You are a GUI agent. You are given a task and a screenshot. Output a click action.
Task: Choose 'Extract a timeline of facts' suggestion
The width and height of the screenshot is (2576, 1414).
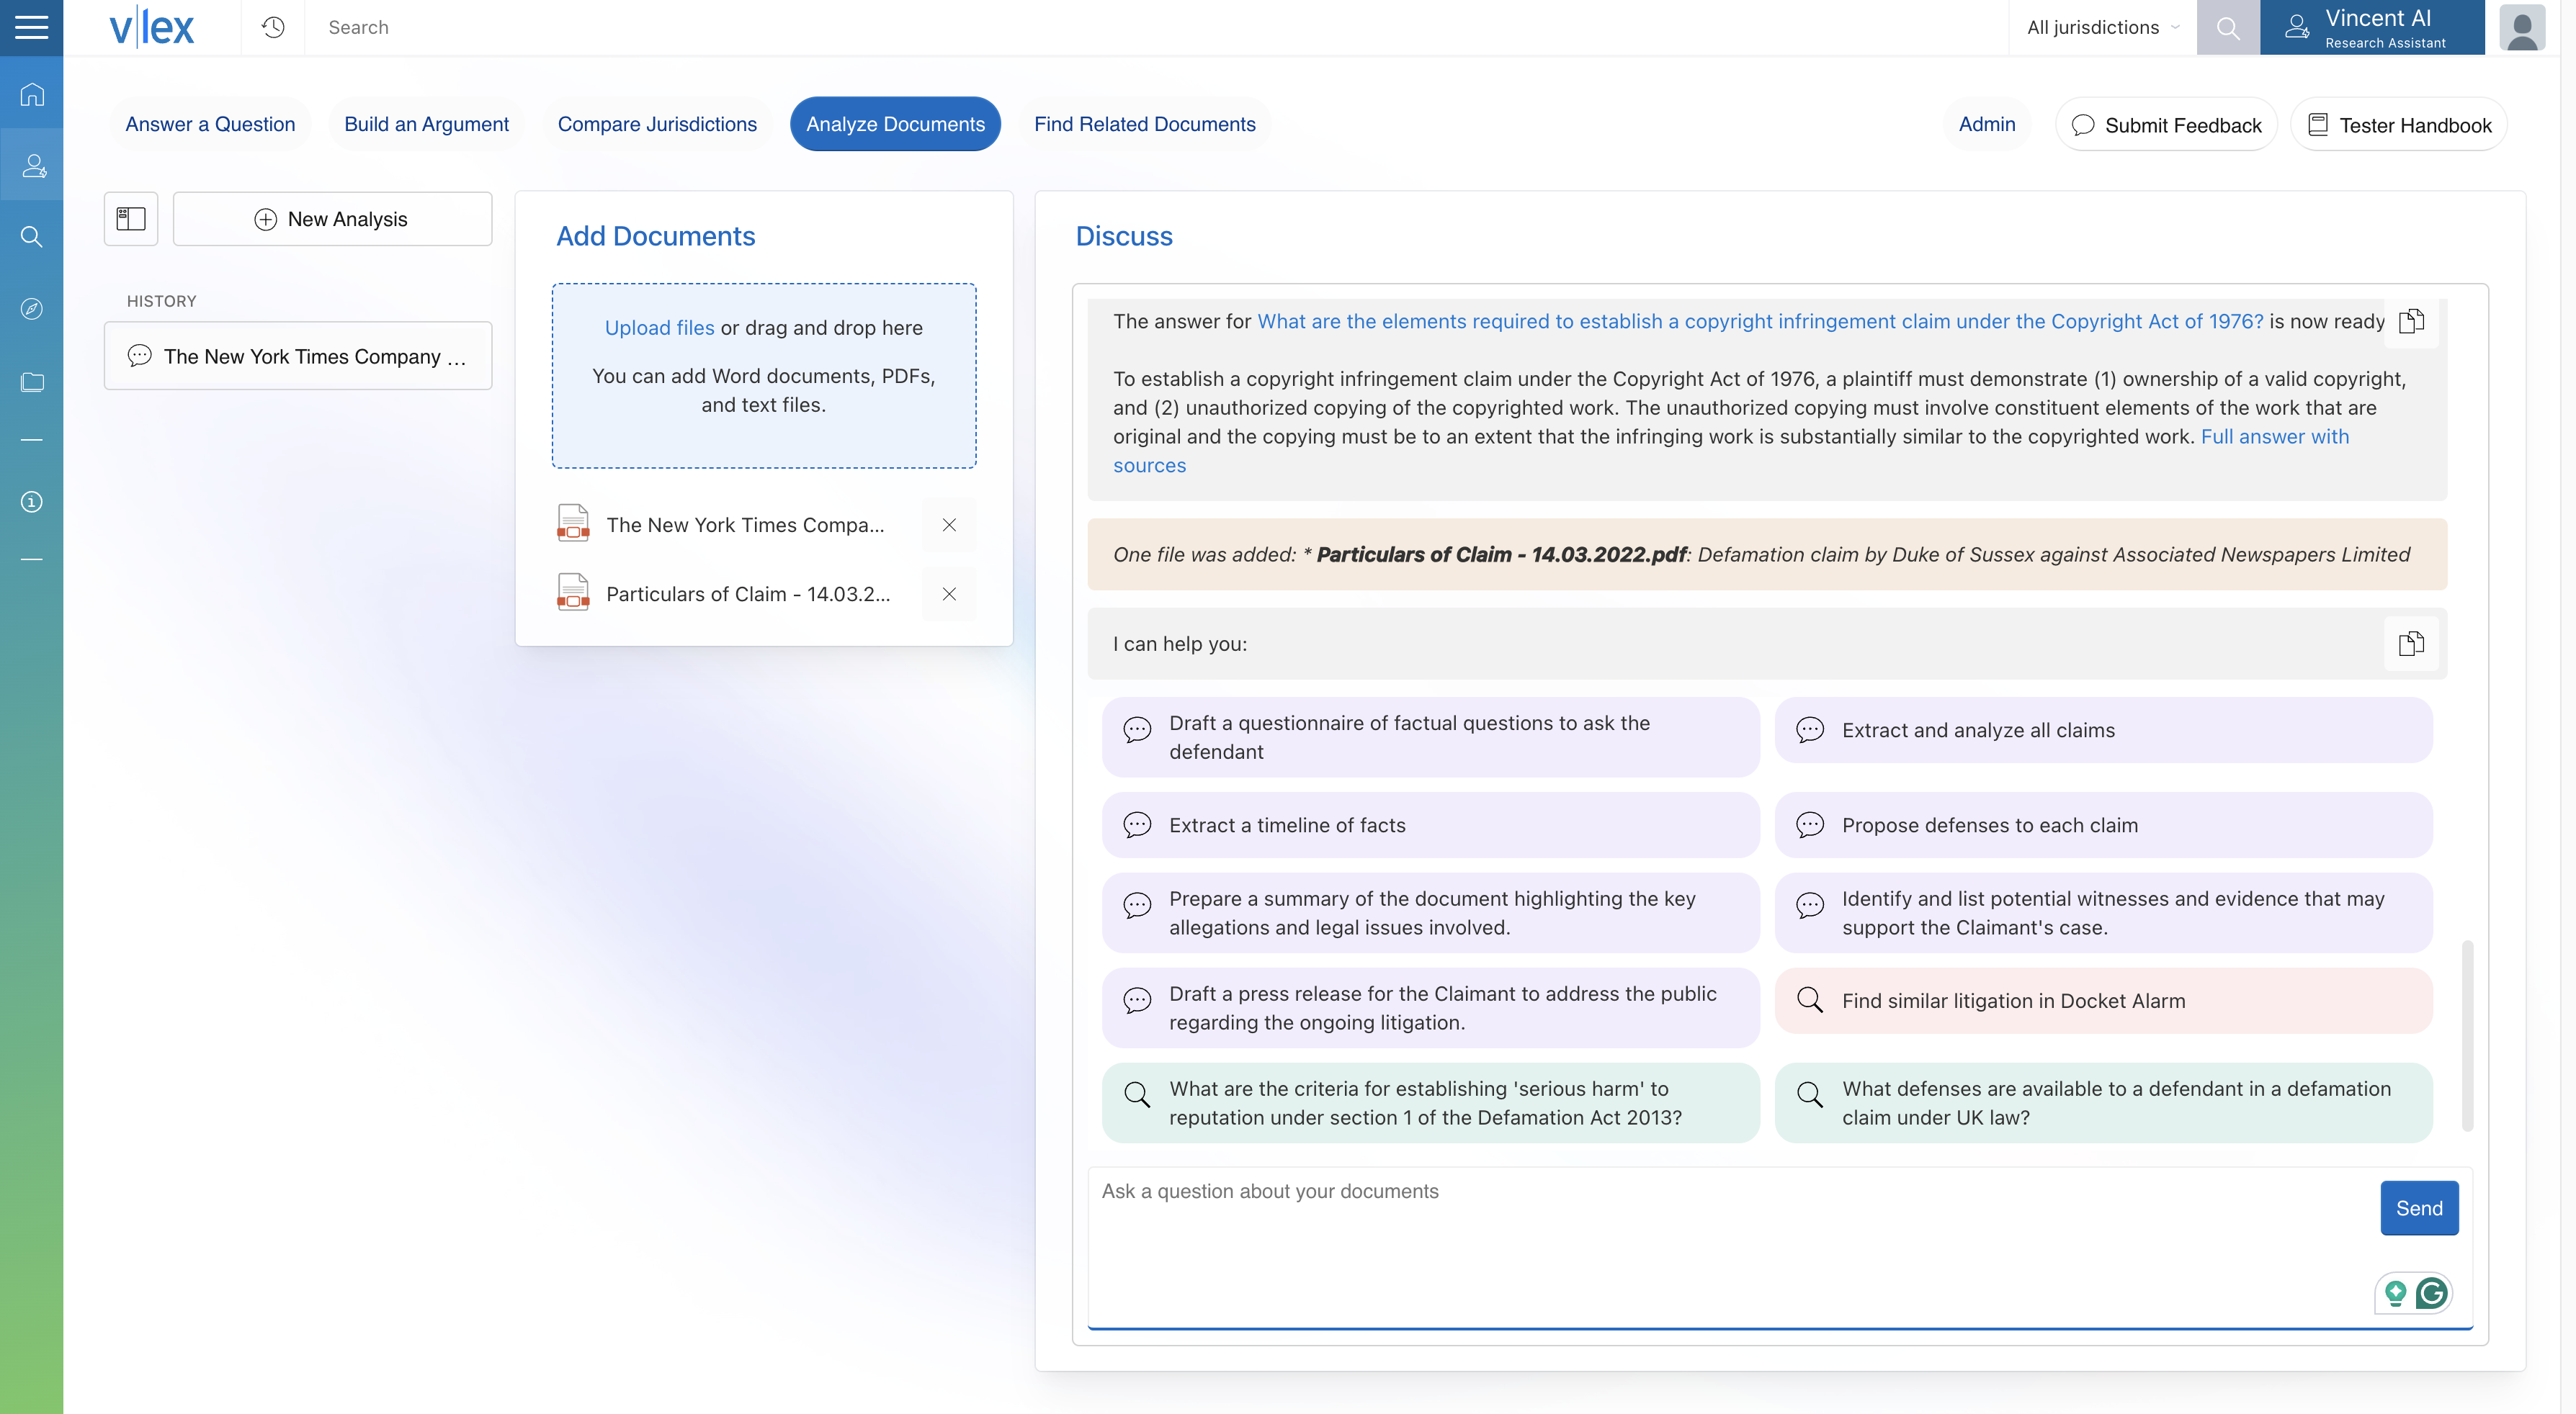(1430, 825)
